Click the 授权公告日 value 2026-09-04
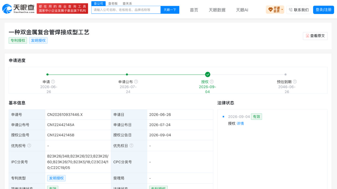The height and width of the screenshot is (189, 337). click(x=160, y=135)
